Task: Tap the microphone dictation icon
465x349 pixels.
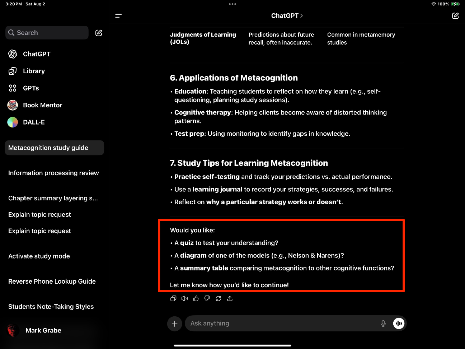Action: [x=383, y=324]
